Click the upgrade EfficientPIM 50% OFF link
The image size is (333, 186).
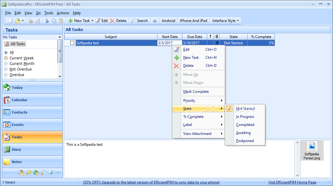coord(151,182)
